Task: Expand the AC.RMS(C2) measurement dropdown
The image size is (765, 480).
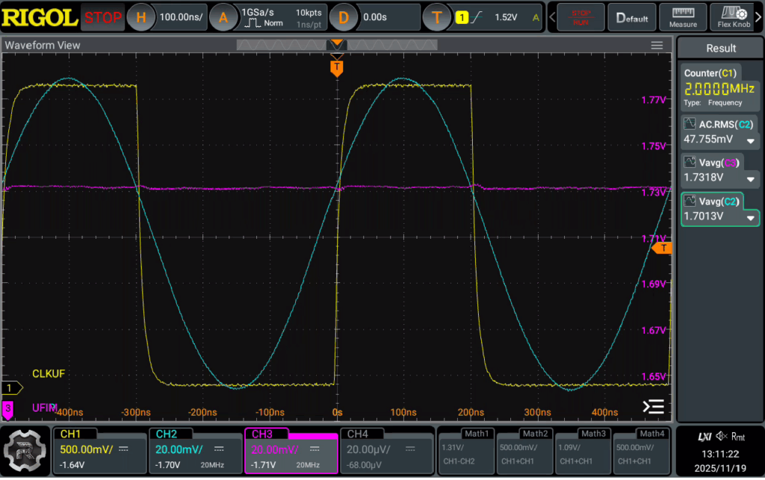Action: [x=750, y=141]
